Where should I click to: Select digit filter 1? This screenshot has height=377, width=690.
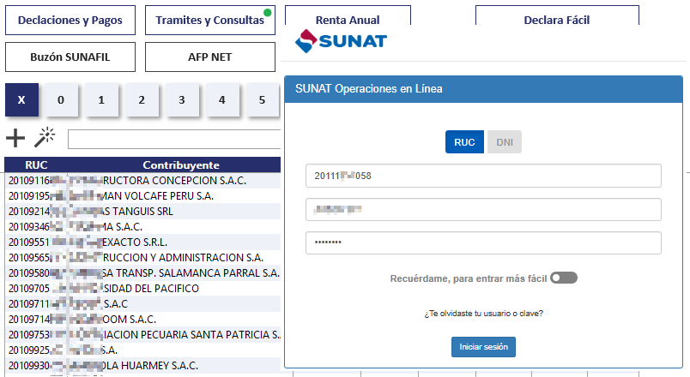(x=101, y=99)
